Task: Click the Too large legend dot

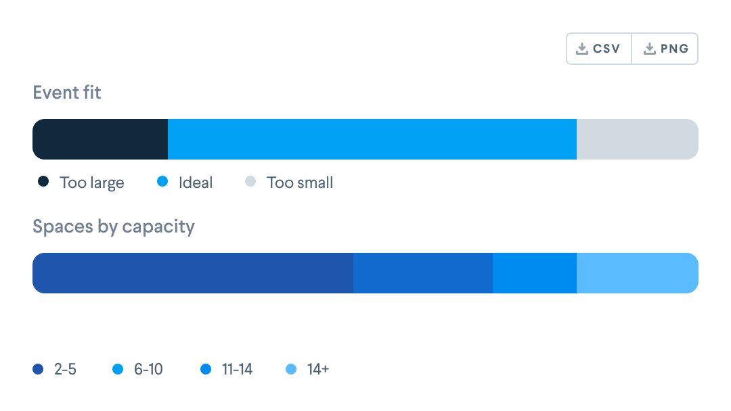Action: click(43, 182)
